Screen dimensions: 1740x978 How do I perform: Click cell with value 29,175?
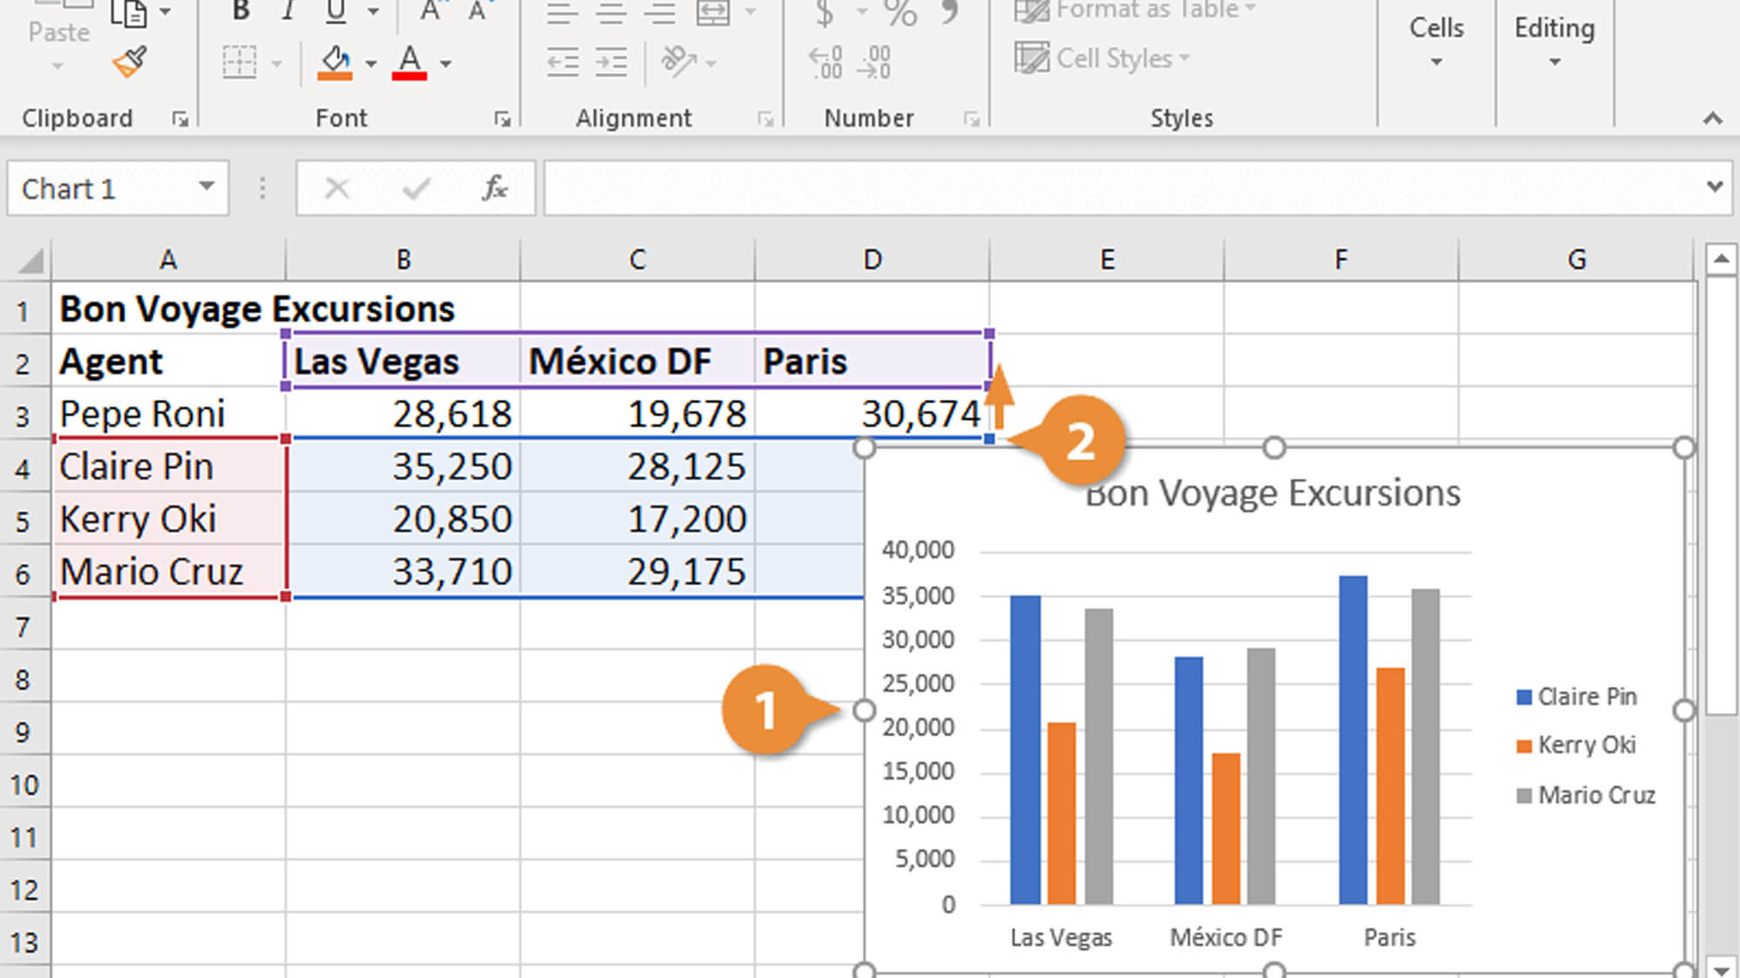(x=638, y=572)
